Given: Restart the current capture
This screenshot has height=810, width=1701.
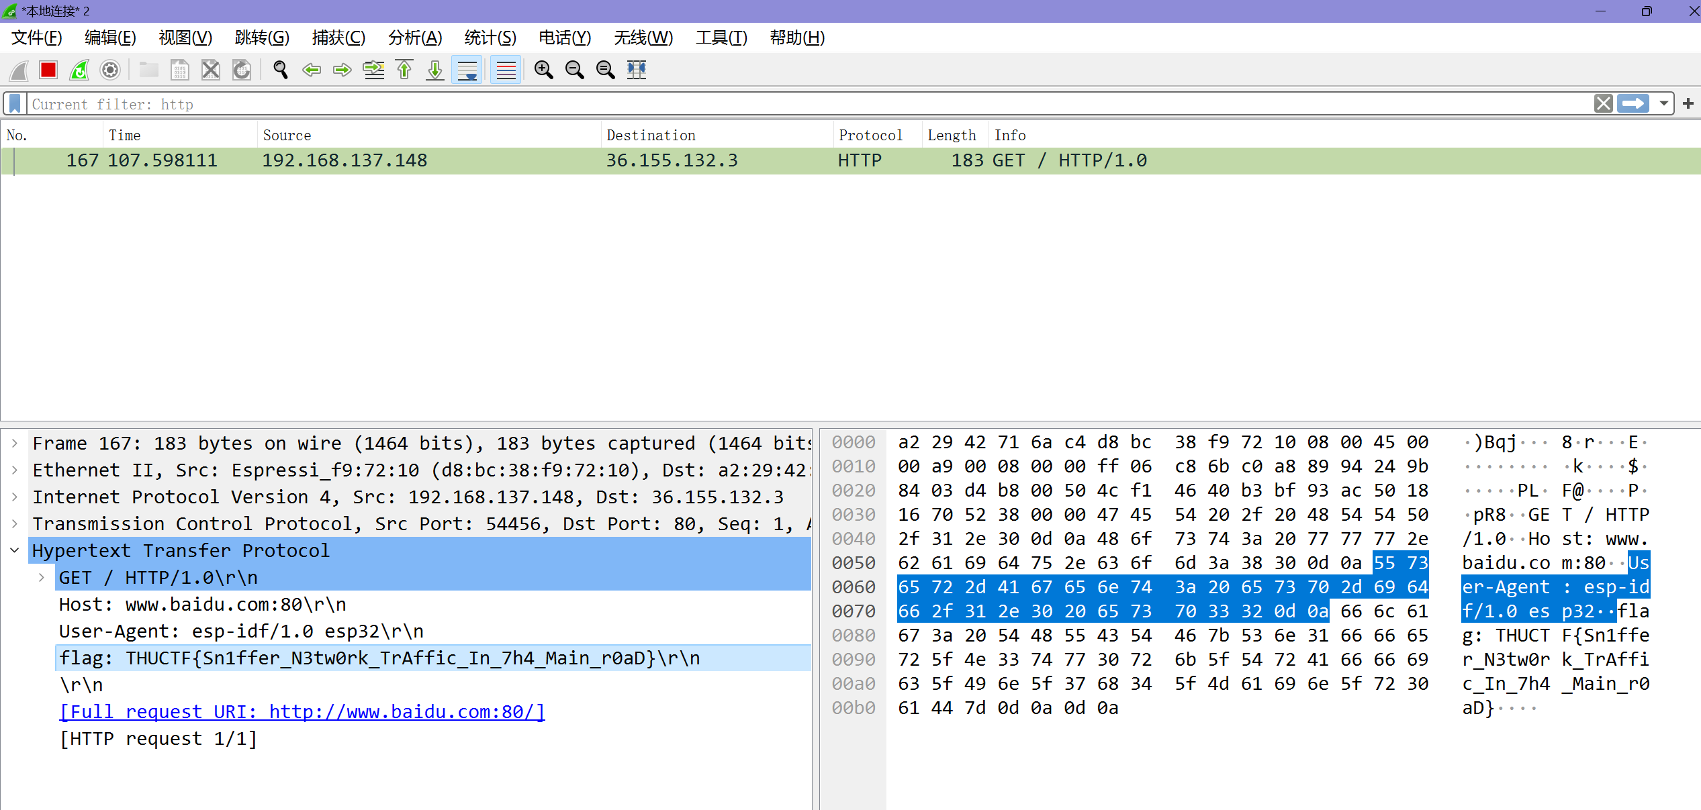Looking at the screenshot, I should coord(79,70).
